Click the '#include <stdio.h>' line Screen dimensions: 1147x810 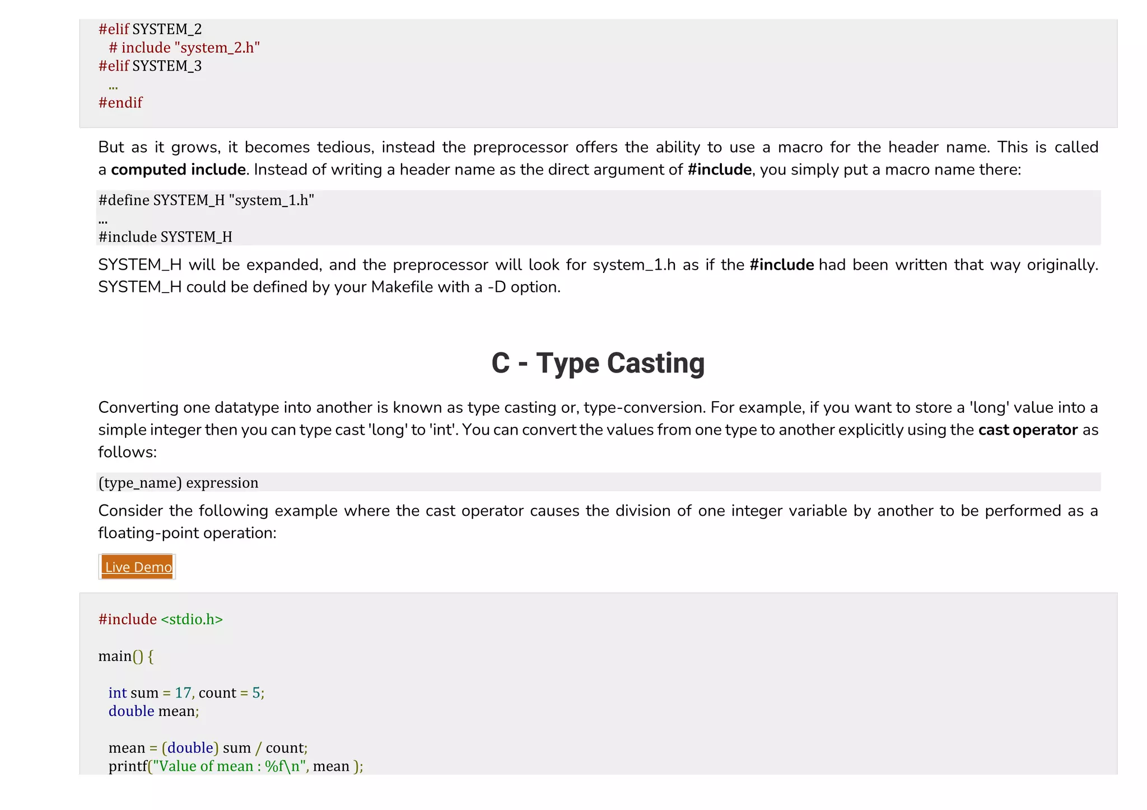161,619
